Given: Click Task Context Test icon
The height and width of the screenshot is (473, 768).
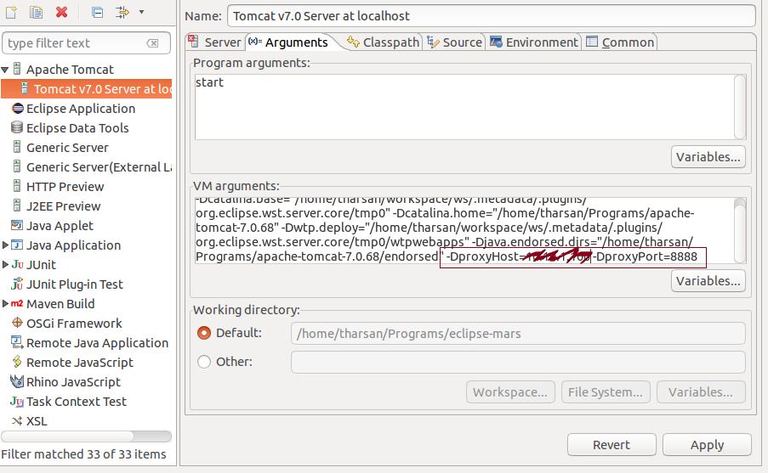Looking at the screenshot, I should point(17,402).
